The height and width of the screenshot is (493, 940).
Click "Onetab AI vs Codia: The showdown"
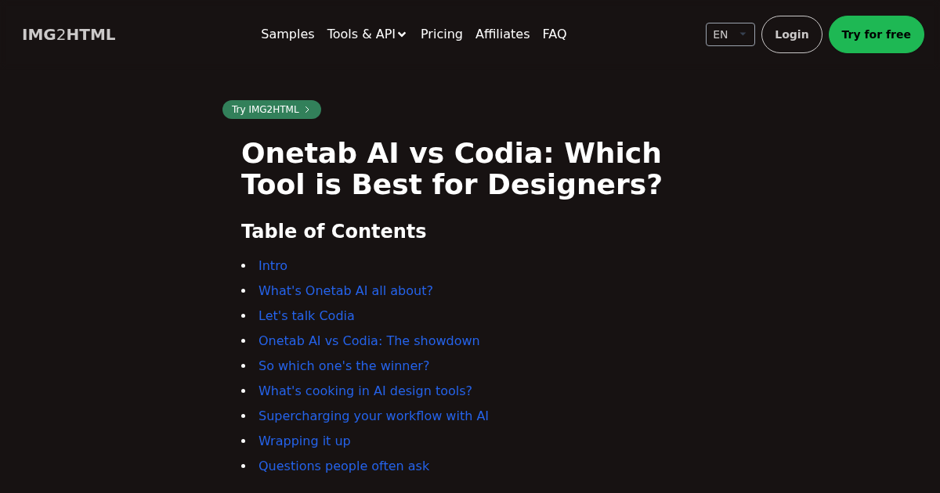(369, 340)
